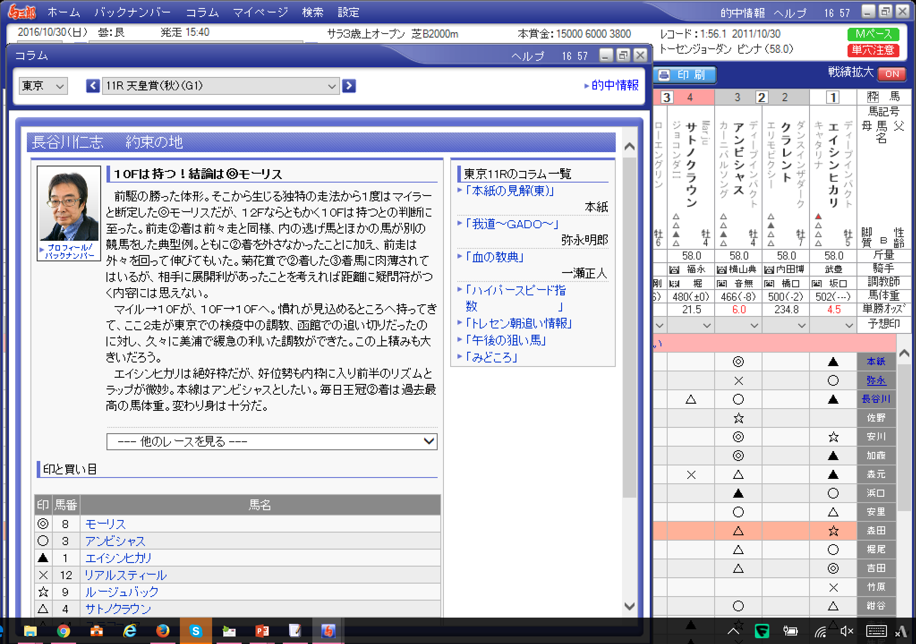Click the camera app taskbar icon
916x644 pixels.
[97, 631]
